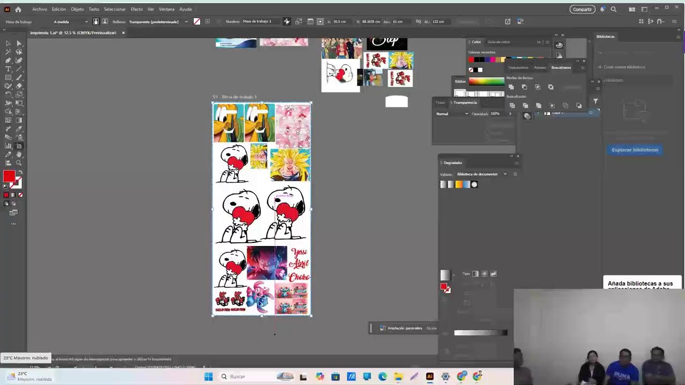Select the Rotate tool
The width and height of the screenshot is (685, 385).
click(x=8, y=95)
